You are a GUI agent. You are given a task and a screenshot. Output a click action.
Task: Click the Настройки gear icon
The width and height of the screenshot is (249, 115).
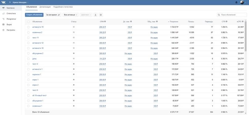(3, 30)
